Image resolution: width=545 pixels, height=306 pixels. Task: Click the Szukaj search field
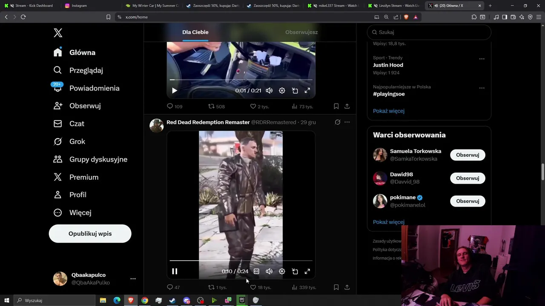429,32
